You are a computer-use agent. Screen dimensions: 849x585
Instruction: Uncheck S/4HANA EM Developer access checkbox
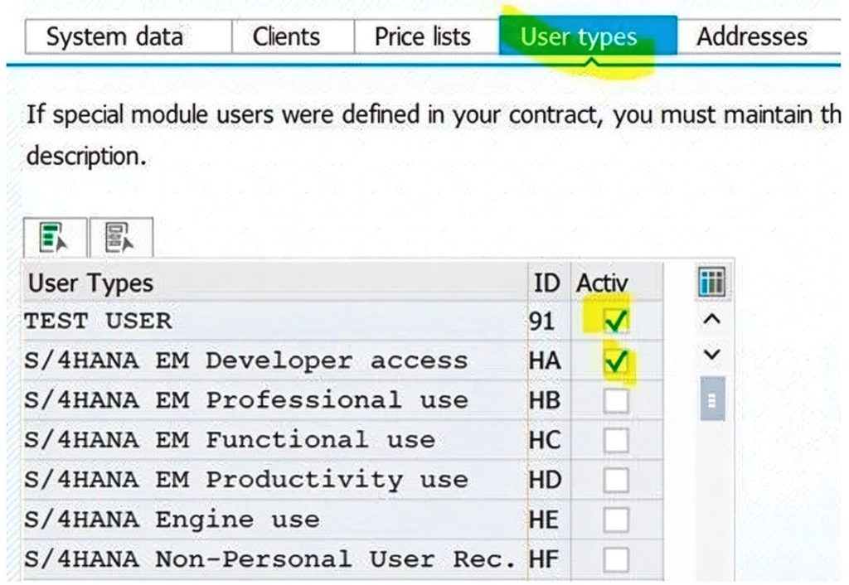coord(616,361)
